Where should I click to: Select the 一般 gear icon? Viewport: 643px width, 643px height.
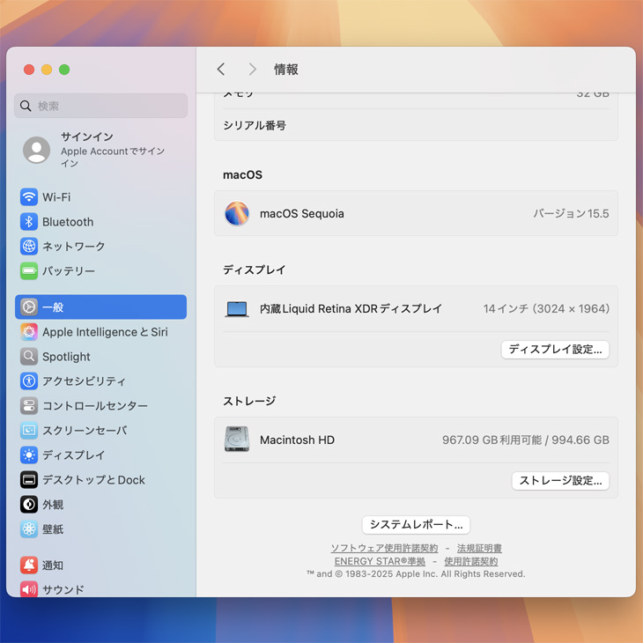(29, 307)
